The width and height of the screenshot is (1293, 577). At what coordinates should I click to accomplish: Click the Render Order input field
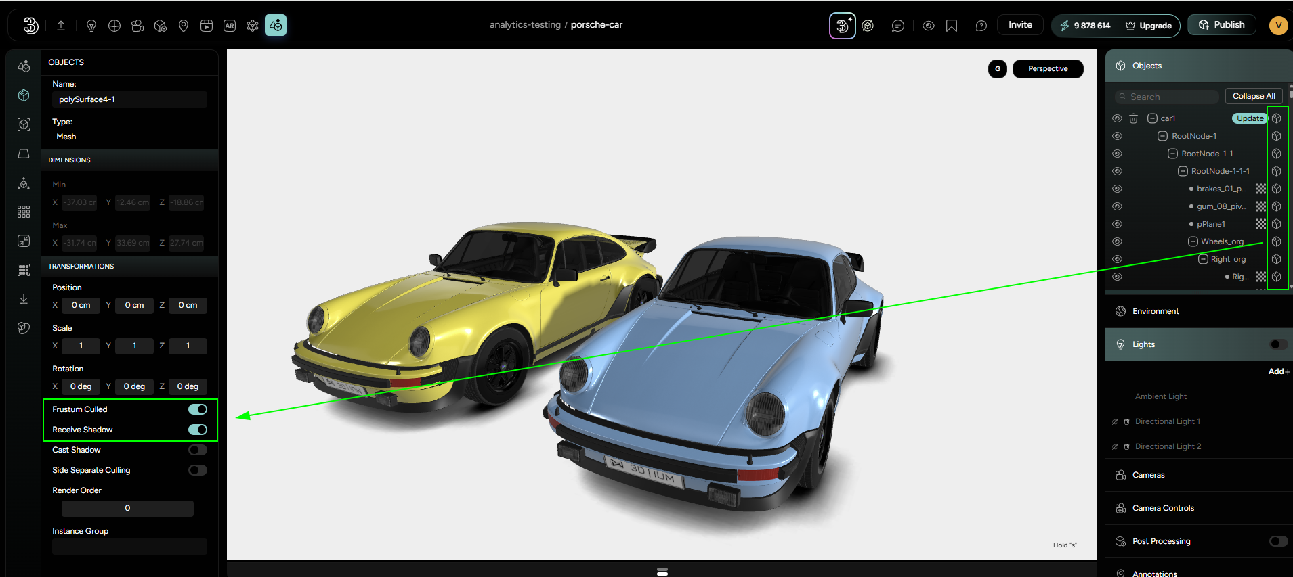click(x=127, y=508)
